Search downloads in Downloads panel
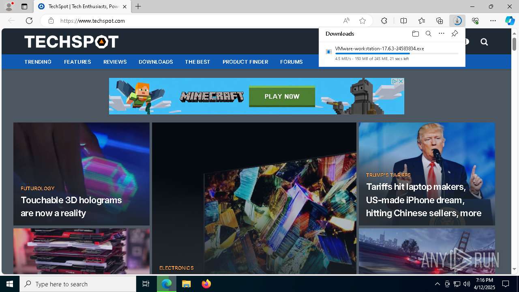519x292 pixels. coord(428,34)
